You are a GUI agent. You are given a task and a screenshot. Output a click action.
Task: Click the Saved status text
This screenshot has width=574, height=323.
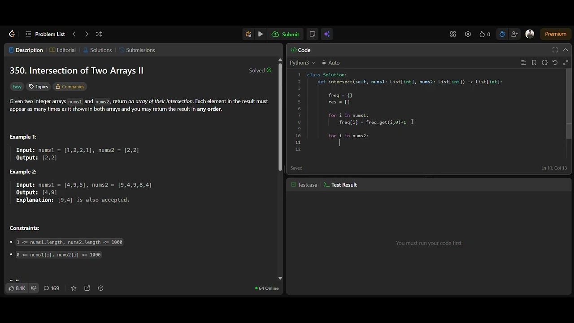[296, 168]
